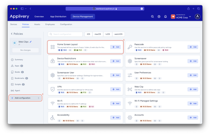Open Scripts in the sidebar

[17, 84]
